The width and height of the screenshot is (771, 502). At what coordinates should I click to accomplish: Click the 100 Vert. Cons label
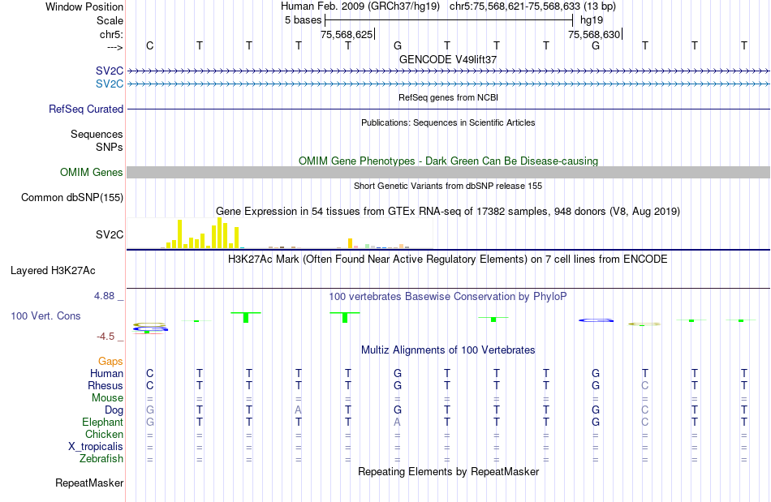tap(45, 315)
